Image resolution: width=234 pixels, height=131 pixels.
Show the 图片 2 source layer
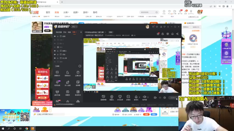(x=55, y=43)
